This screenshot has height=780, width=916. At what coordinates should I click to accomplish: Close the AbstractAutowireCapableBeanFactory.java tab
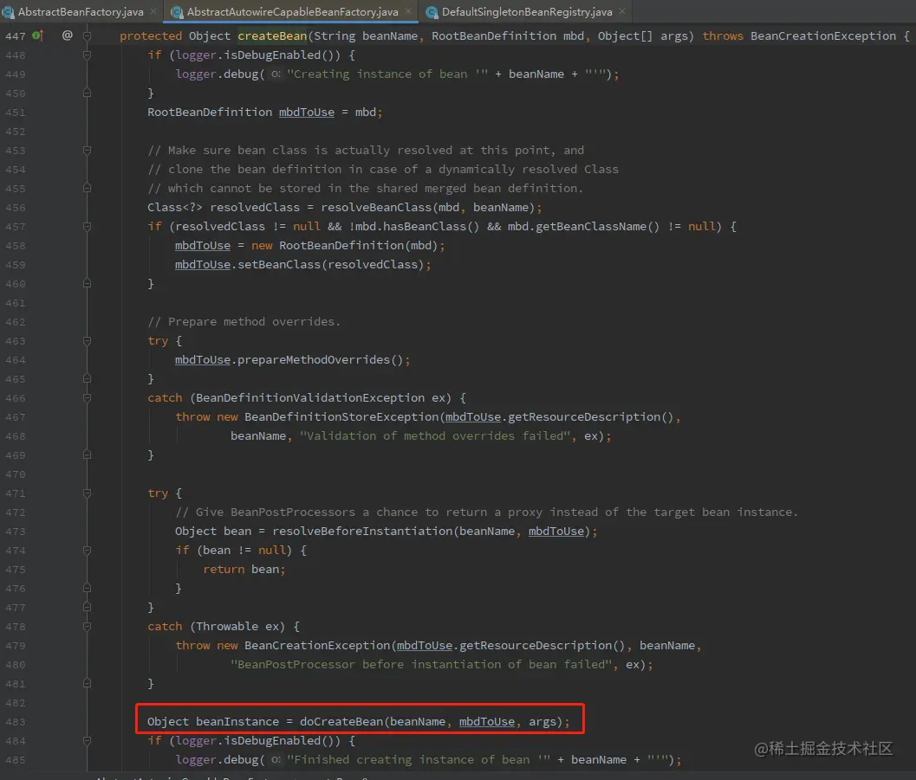pos(408,11)
